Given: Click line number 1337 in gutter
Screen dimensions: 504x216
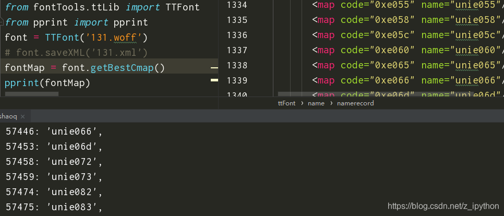Looking at the screenshot, I should click(x=237, y=50).
